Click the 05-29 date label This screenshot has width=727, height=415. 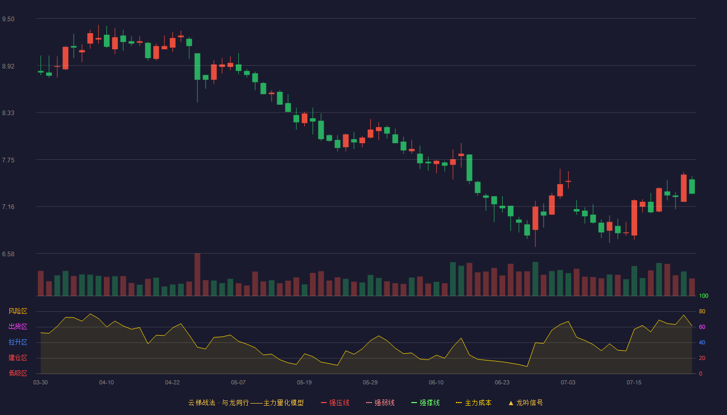click(370, 382)
